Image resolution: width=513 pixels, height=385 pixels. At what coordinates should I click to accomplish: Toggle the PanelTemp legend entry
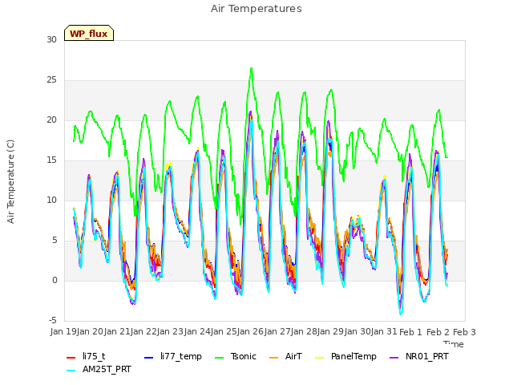pyautogui.click(x=345, y=356)
